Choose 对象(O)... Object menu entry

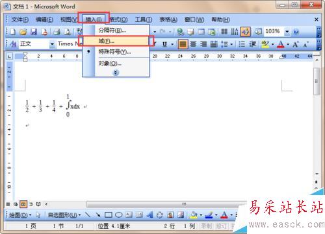click(116, 64)
